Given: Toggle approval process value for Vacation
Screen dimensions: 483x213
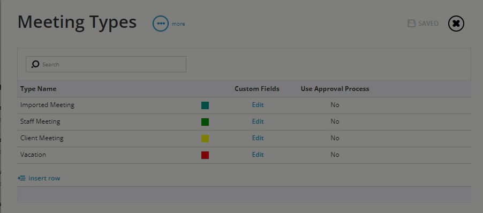Looking at the screenshot, I should (335, 155).
